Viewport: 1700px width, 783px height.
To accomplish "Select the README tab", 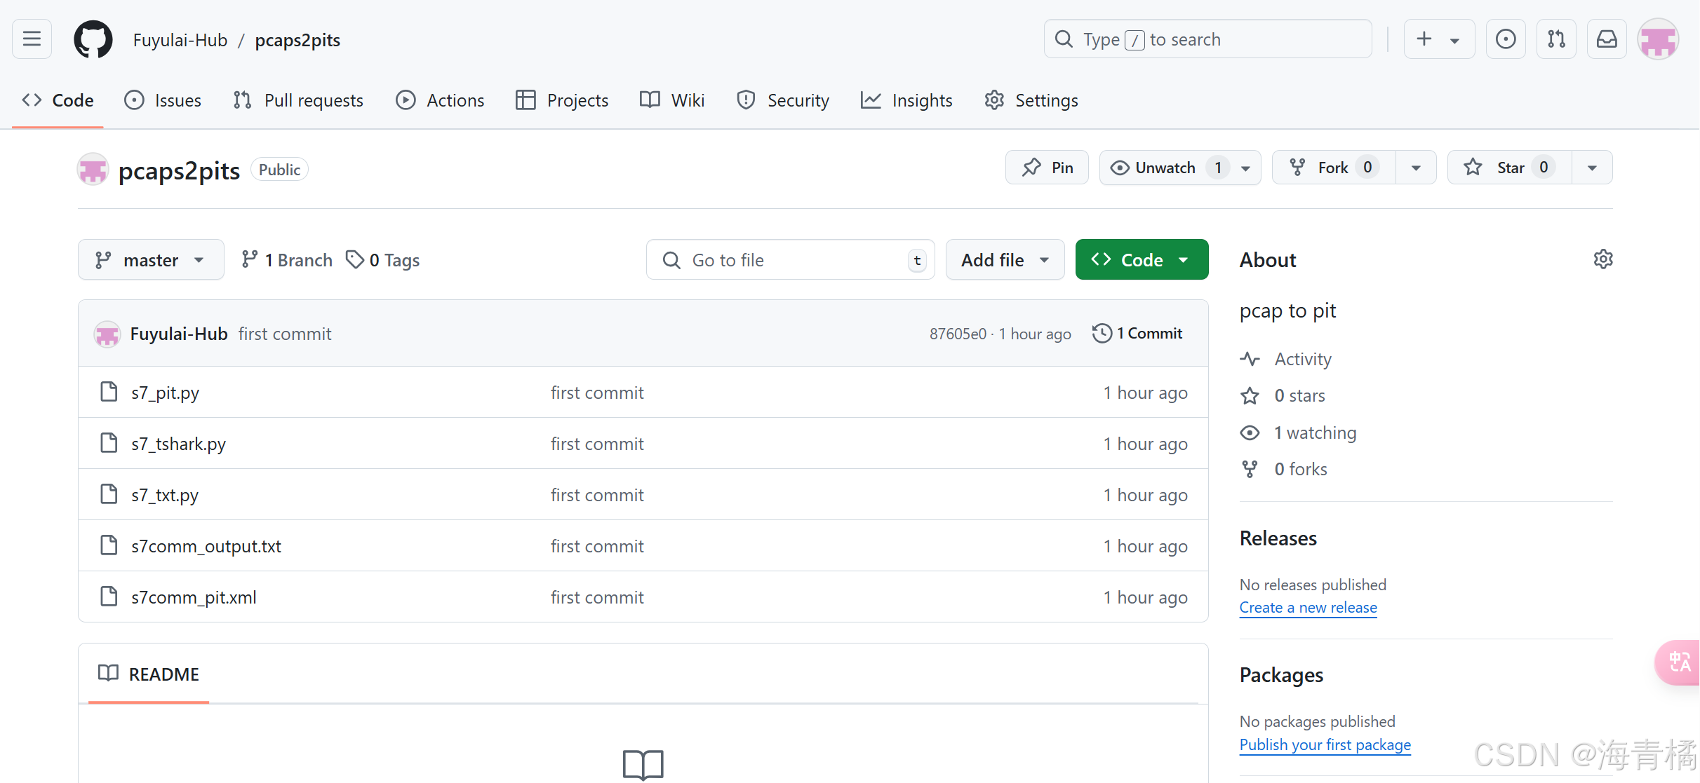I will click(x=149, y=674).
